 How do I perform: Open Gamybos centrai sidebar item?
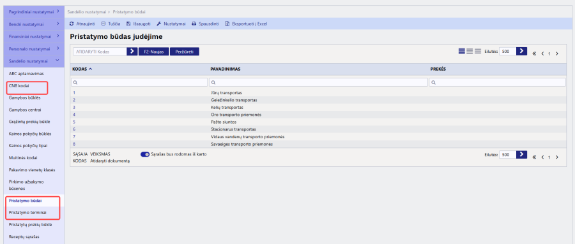[25, 110]
